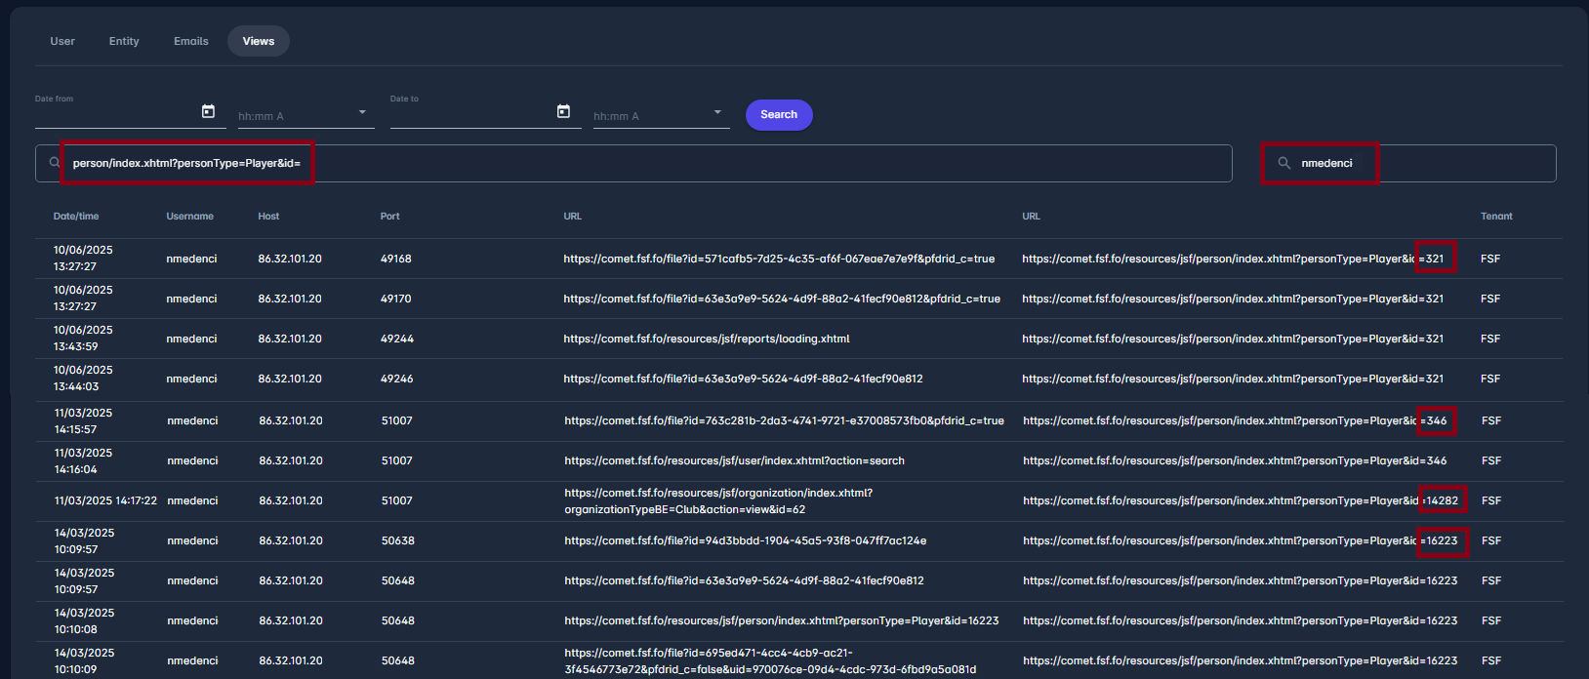Viewport: 1589px width, 679px height.
Task: Click the username filter magnifier icon
Action: click(1283, 163)
